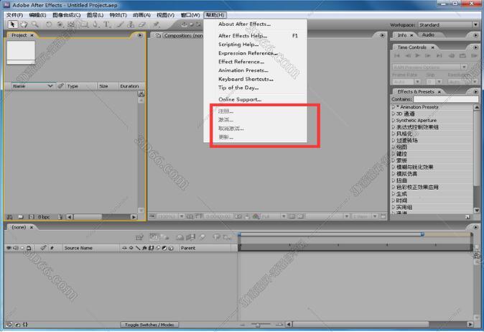The width and height of the screenshot is (484, 332).
Task: Click the Source Name column header
Action: [x=78, y=248]
